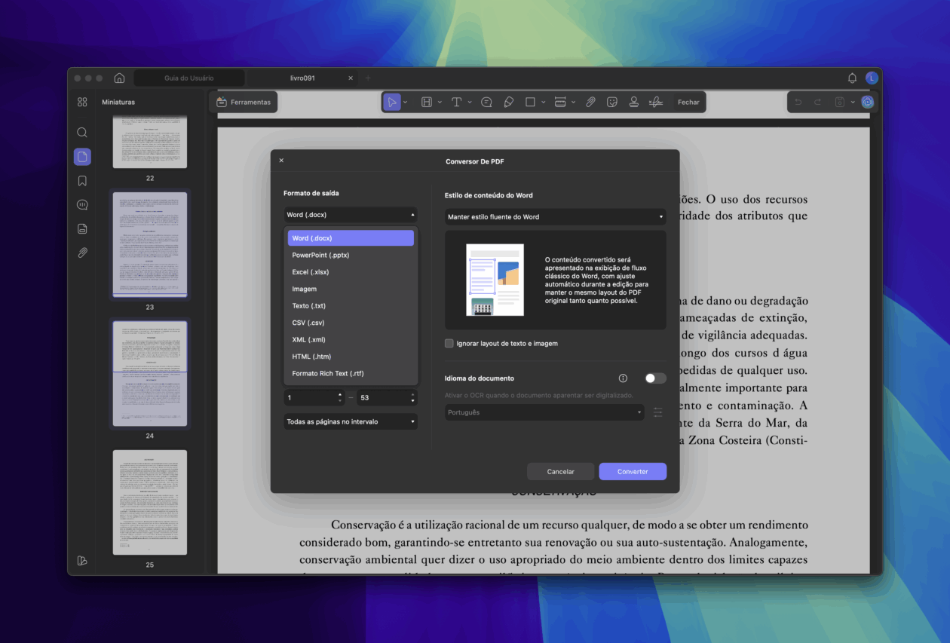Collapse the Word (.docx) output format dropdown
The width and height of the screenshot is (950, 643).
click(351, 215)
